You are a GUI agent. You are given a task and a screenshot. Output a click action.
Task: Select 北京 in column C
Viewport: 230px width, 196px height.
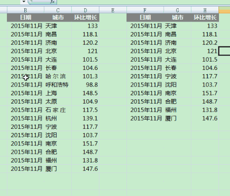58,51
